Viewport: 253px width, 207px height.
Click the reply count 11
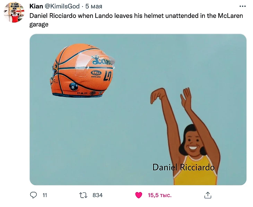[x=45, y=195]
